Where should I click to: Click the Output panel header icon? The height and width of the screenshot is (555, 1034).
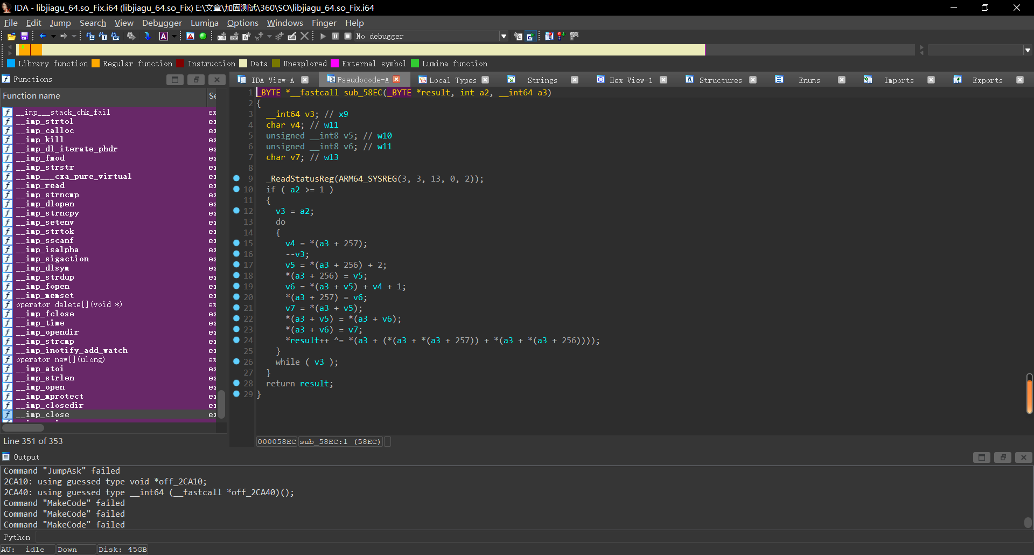[6, 457]
